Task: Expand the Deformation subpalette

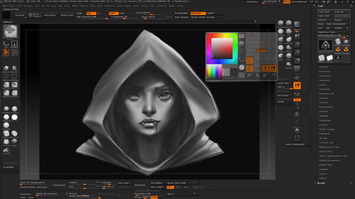Action: 326,107
